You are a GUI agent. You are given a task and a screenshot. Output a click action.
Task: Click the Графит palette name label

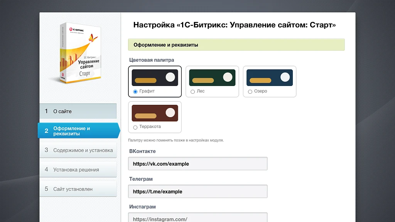click(147, 91)
